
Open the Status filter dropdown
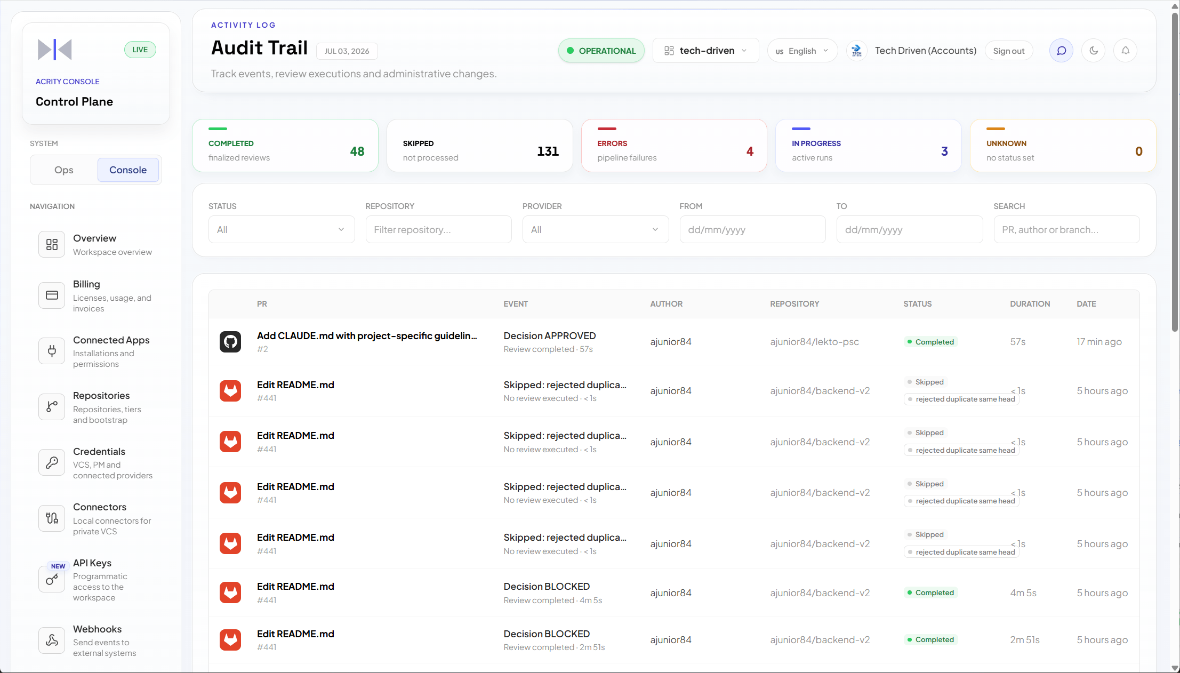pos(282,229)
